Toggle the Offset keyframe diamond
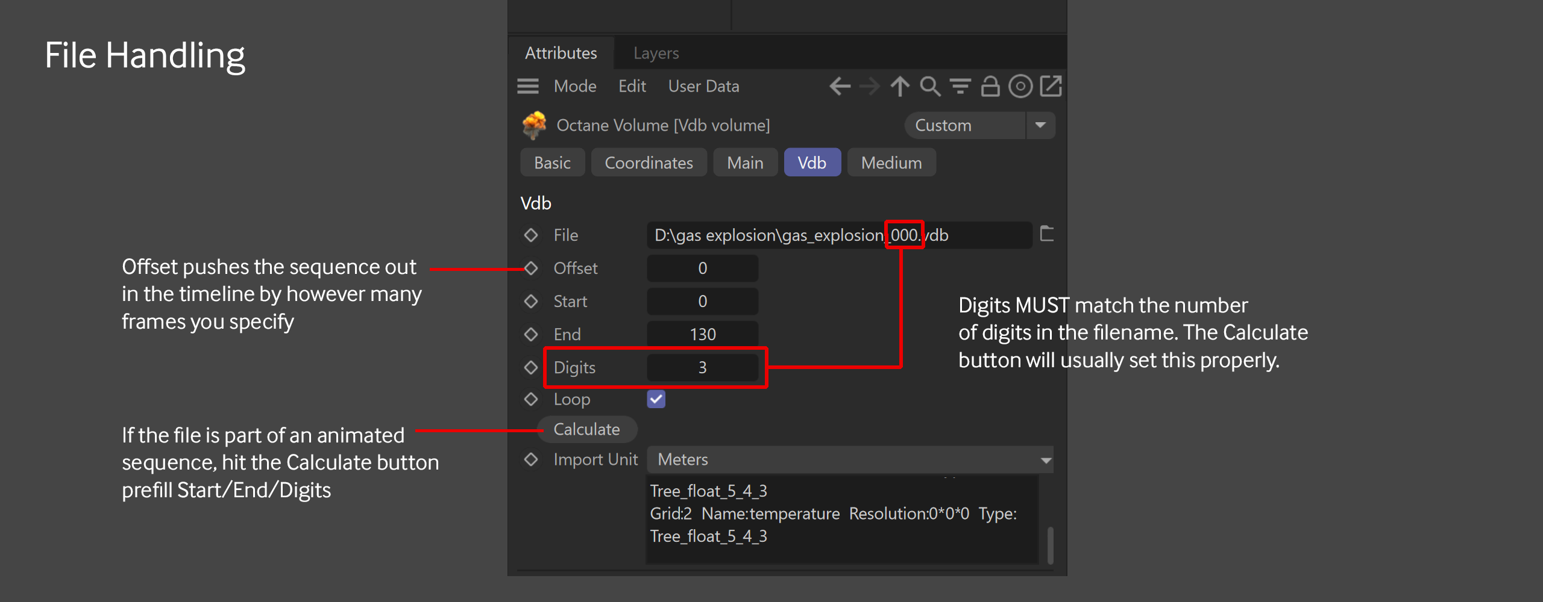The height and width of the screenshot is (602, 1543). click(x=531, y=268)
